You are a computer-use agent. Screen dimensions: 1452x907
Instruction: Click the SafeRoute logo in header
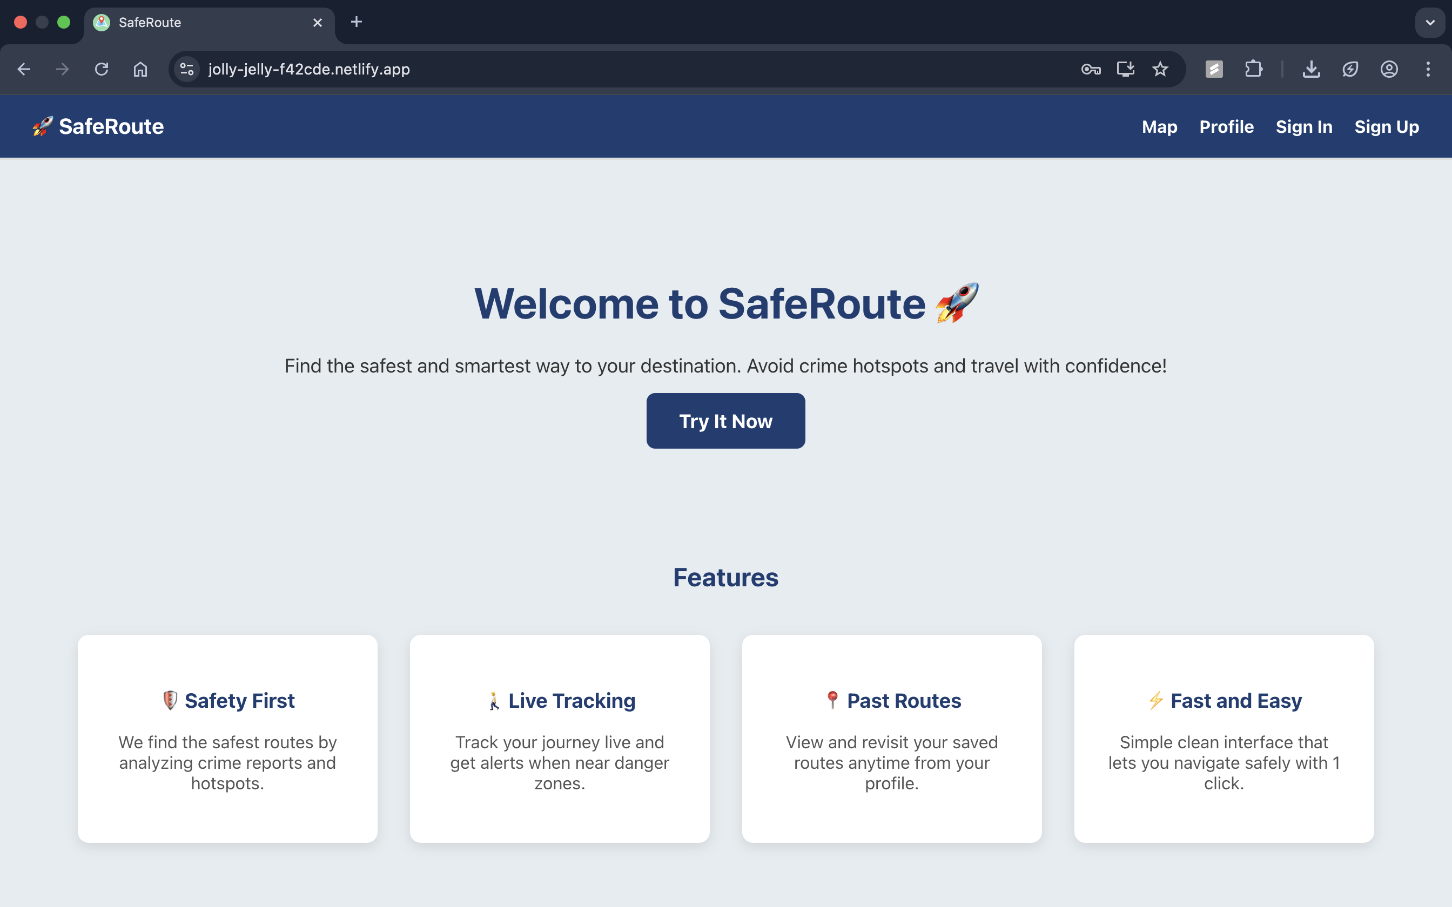click(x=98, y=126)
